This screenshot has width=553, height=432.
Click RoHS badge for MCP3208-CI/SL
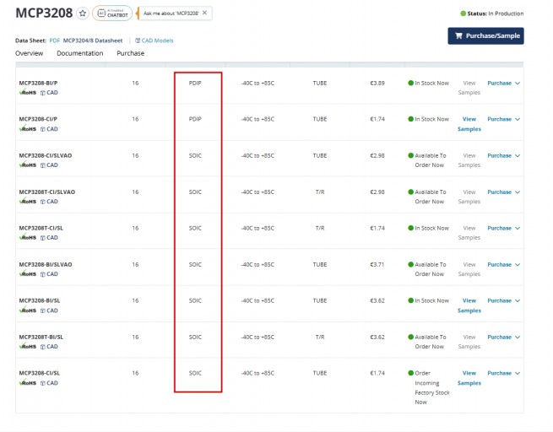tap(28, 383)
